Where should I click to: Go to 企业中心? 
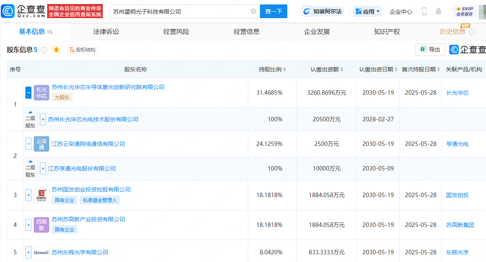click(x=401, y=12)
